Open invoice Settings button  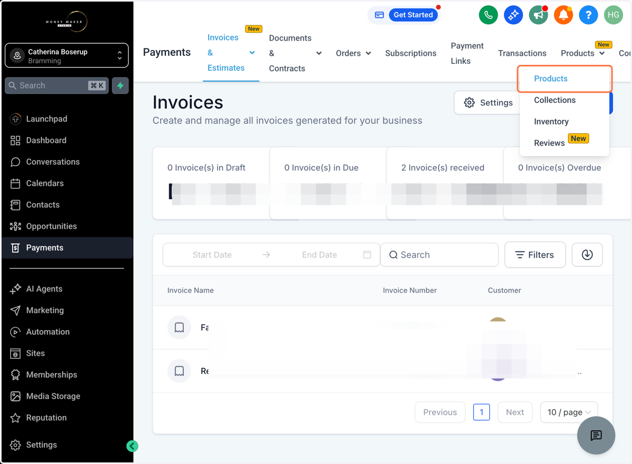click(488, 103)
